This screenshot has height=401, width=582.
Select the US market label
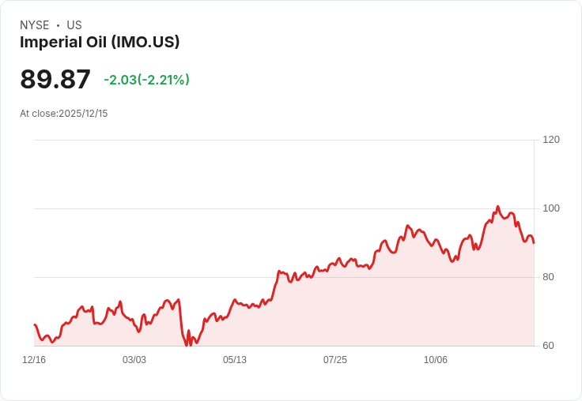[x=74, y=25]
